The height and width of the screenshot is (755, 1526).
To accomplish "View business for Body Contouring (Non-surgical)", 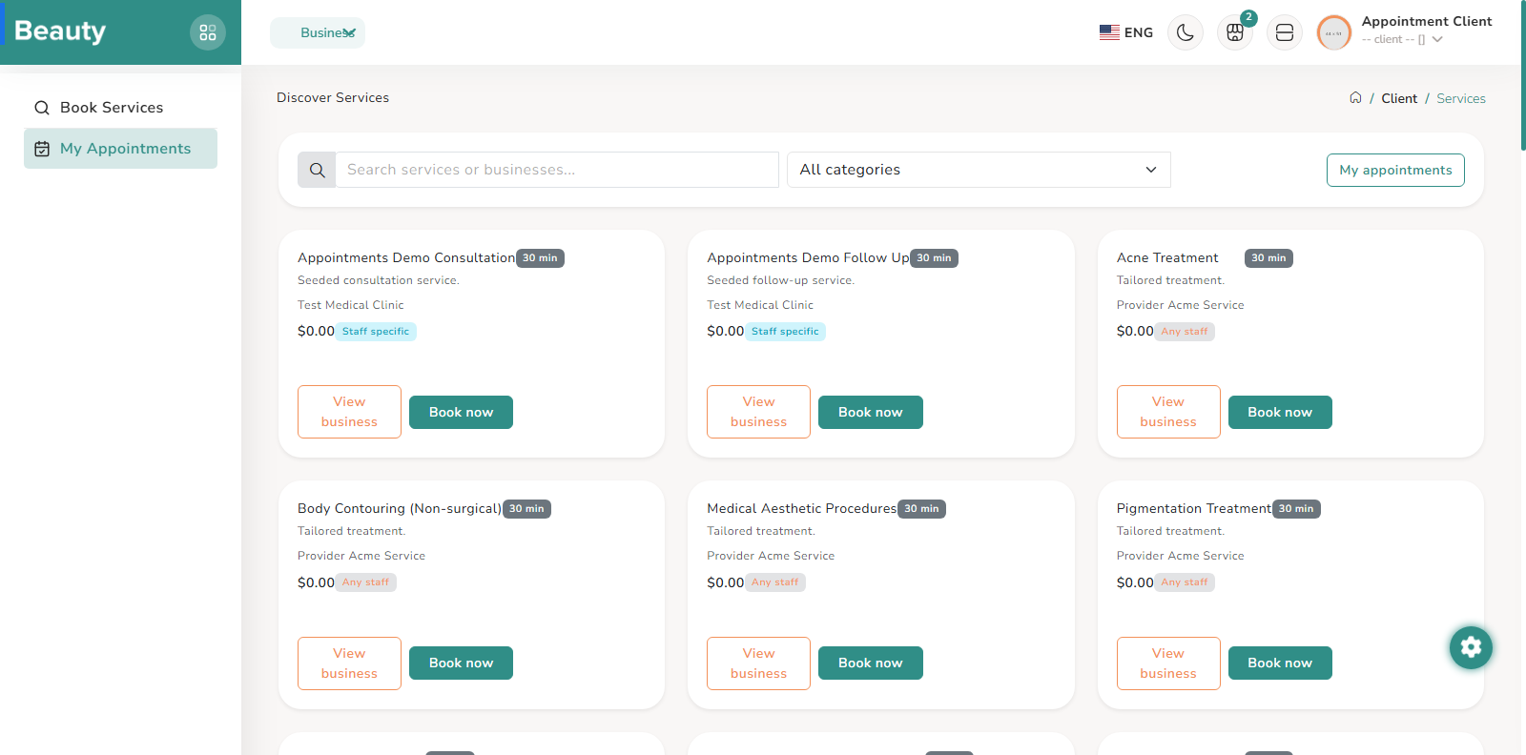I will [x=349, y=663].
